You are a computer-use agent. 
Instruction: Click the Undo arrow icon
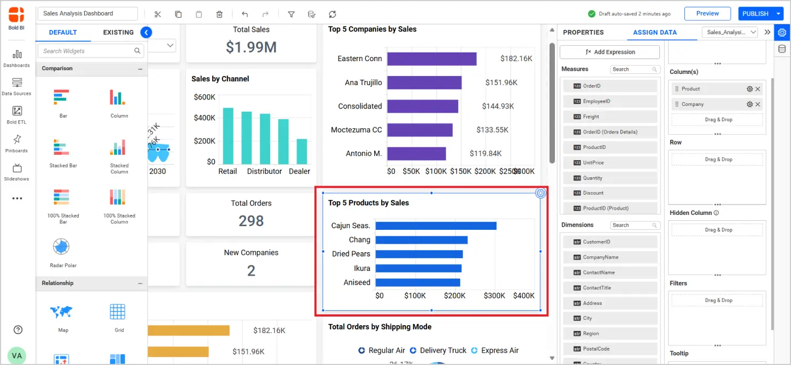pyautogui.click(x=245, y=14)
